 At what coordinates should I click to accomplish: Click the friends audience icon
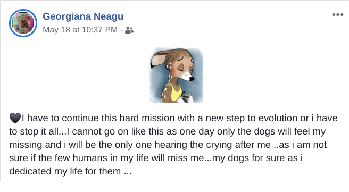tap(129, 30)
